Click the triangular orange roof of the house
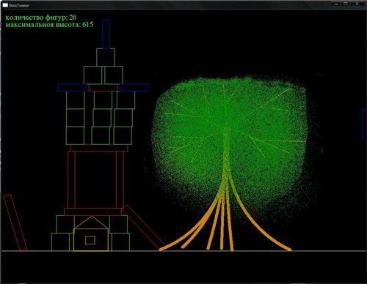Image resolution: width=367 pixels, height=284 pixels. [91, 223]
